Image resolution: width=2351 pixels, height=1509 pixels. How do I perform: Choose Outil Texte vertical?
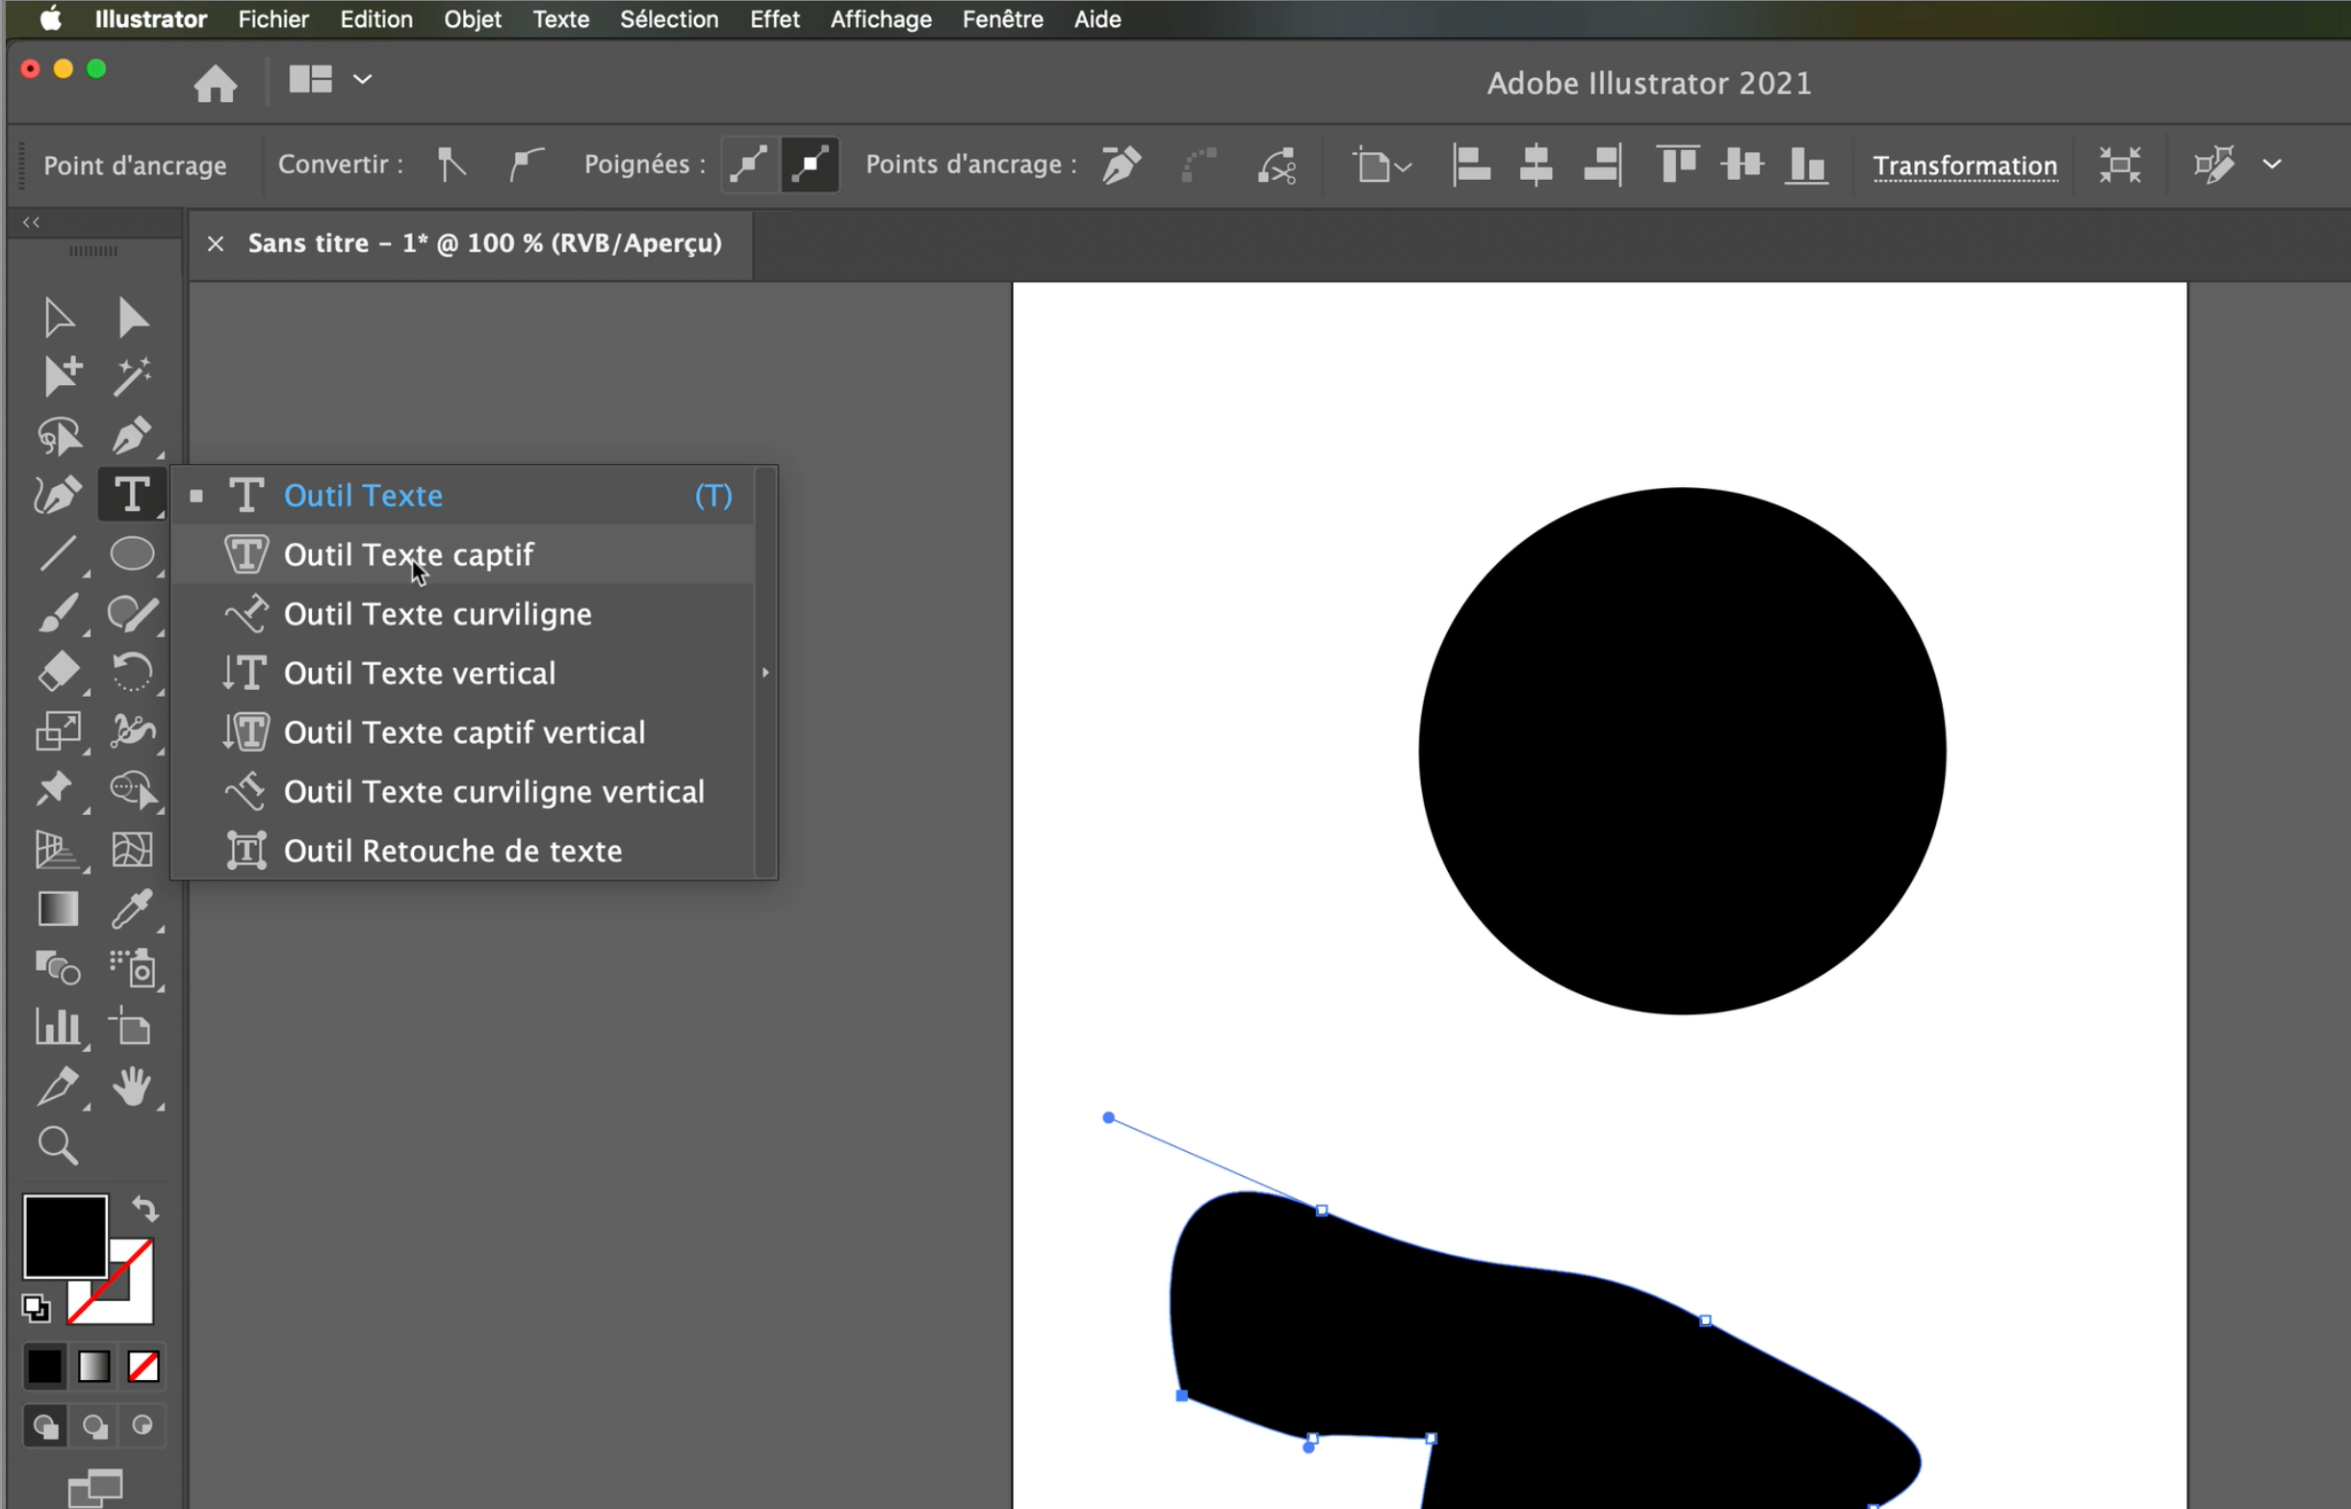pos(461,673)
